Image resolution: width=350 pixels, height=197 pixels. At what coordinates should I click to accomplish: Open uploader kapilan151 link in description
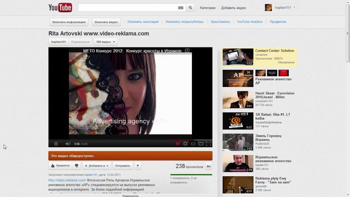(91, 175)
